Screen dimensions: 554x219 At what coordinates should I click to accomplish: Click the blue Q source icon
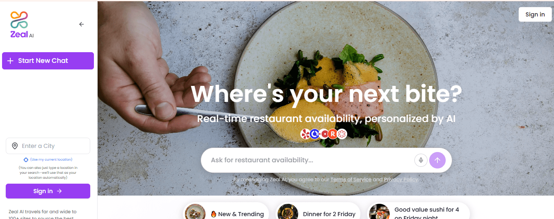coord(315,134)
